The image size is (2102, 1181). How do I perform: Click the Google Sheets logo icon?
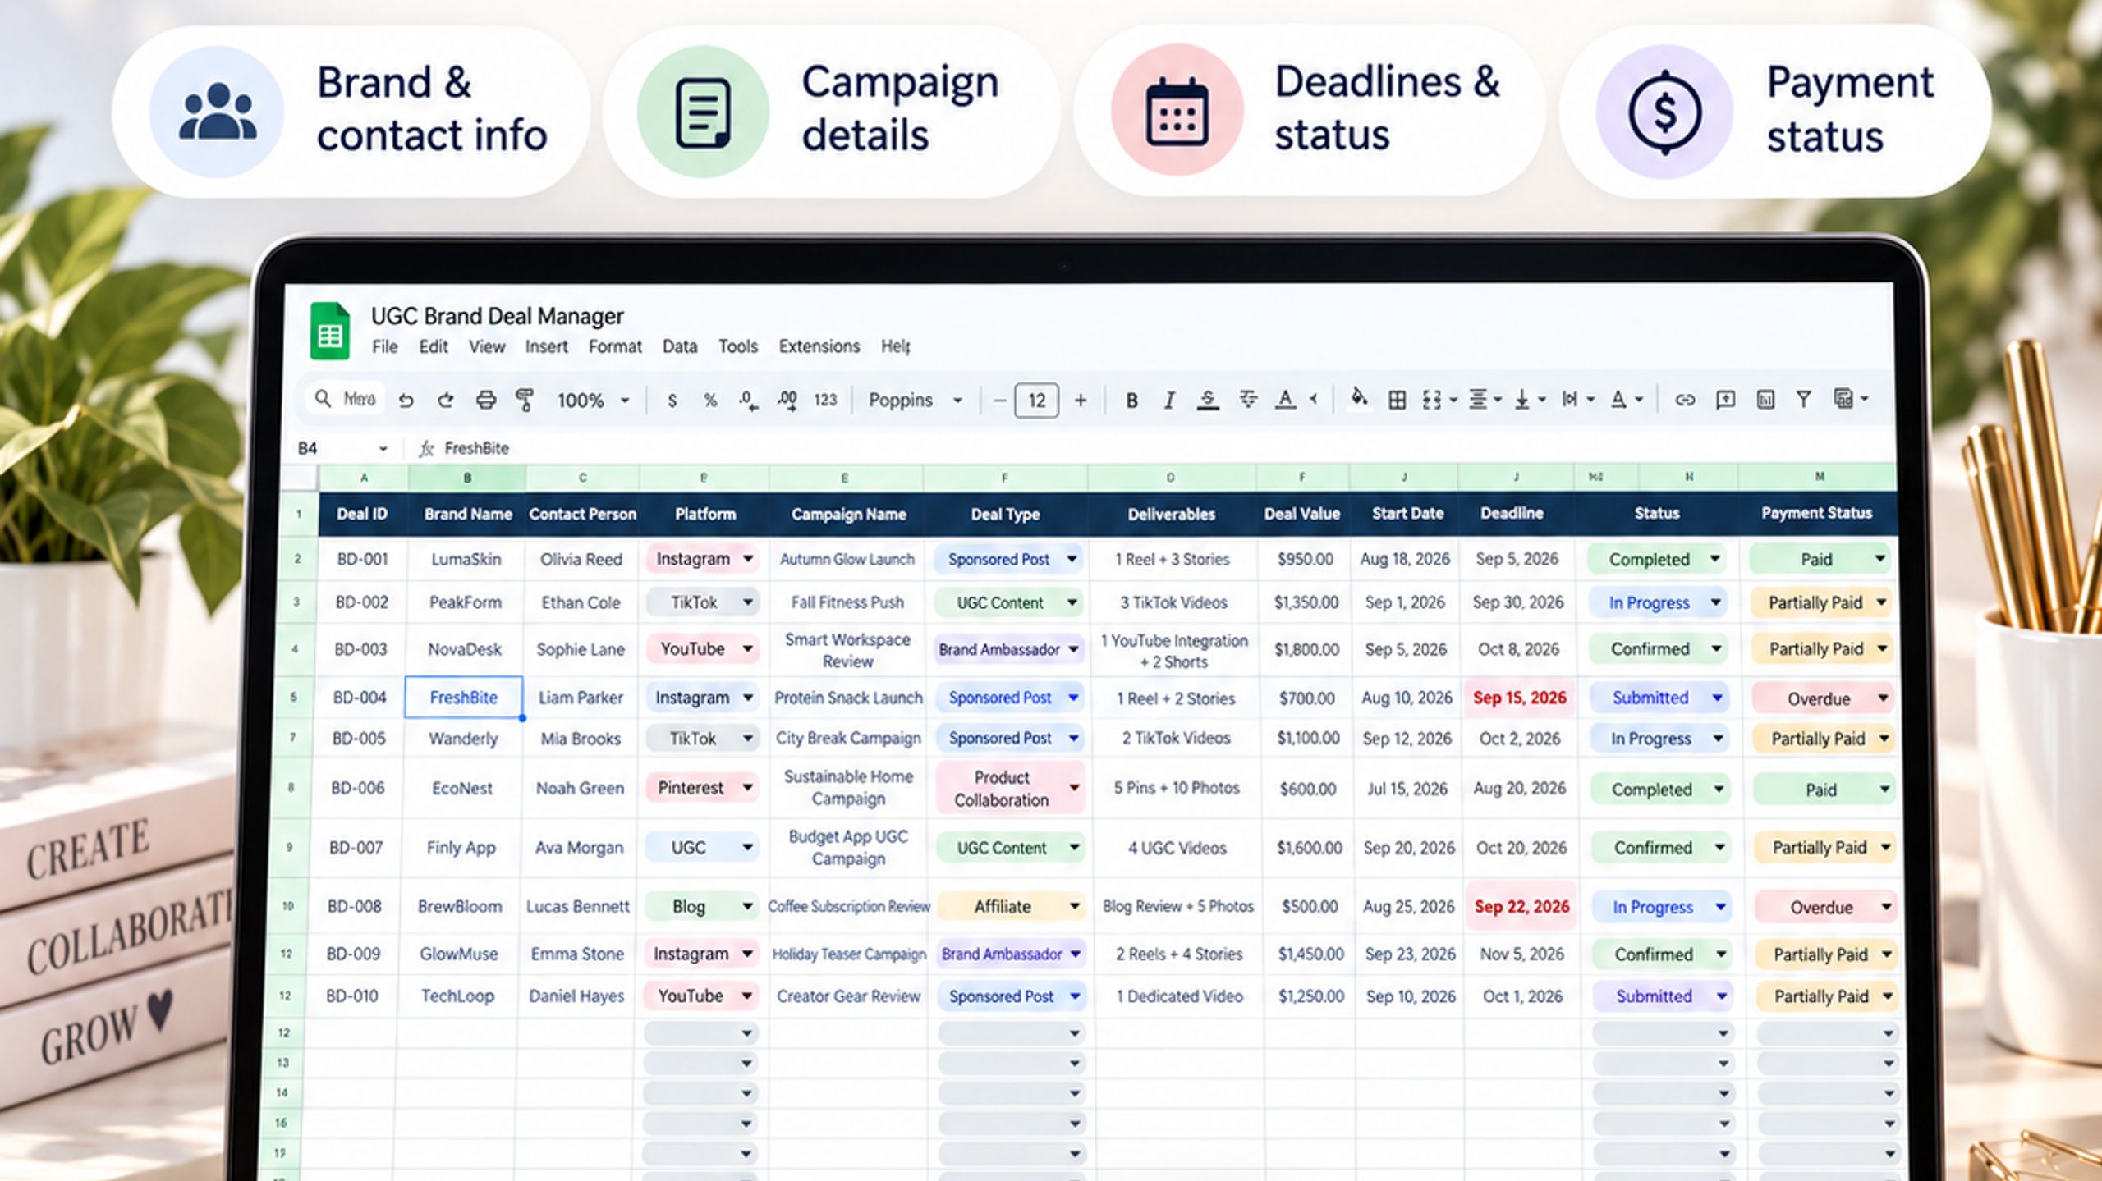[x=330, y=332]
